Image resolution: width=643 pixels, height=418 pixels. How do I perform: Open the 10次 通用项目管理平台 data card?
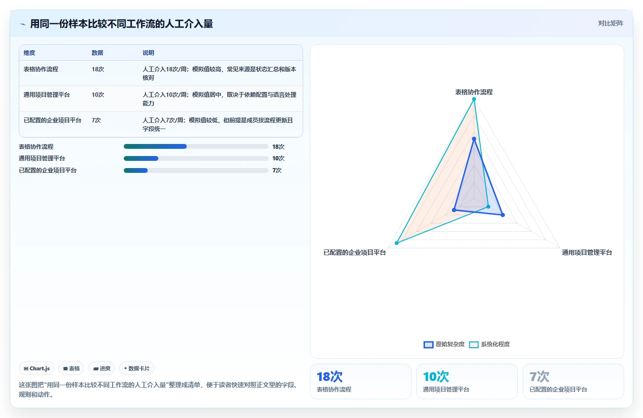467,381
